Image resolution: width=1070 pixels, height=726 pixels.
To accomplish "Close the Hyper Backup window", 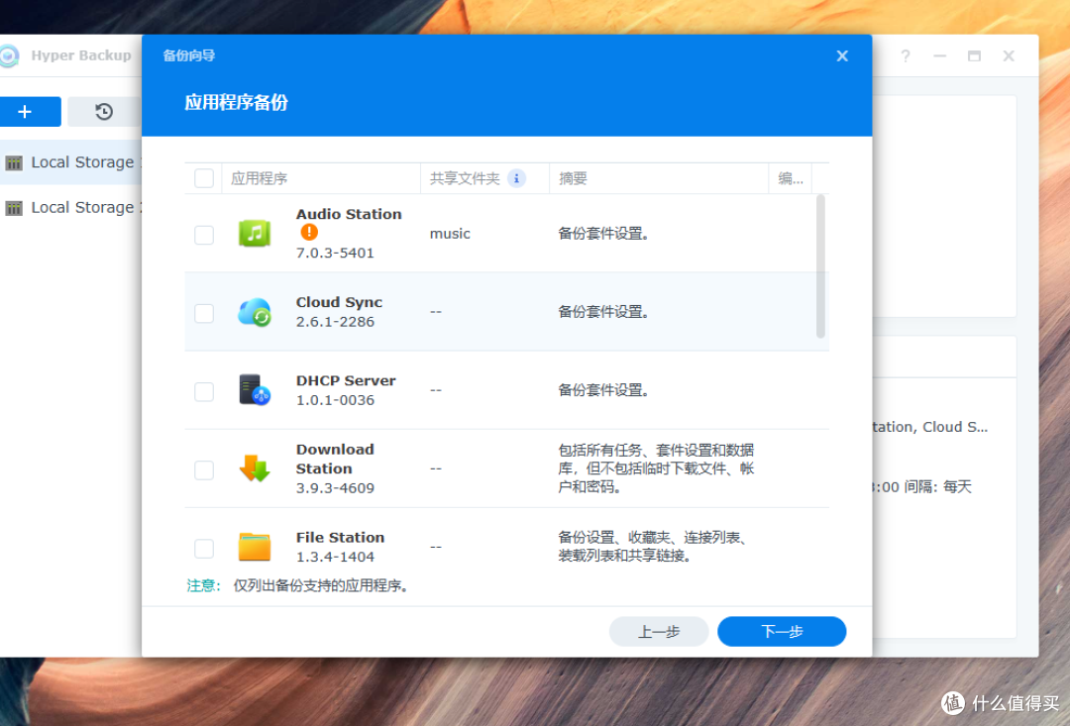I will [1009, 55].
